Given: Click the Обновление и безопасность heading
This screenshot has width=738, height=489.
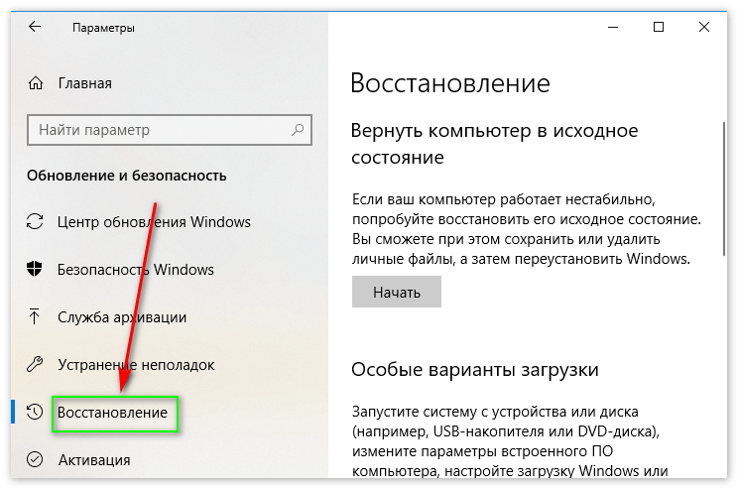Looking at the screenshot, I should pos(127,176).
